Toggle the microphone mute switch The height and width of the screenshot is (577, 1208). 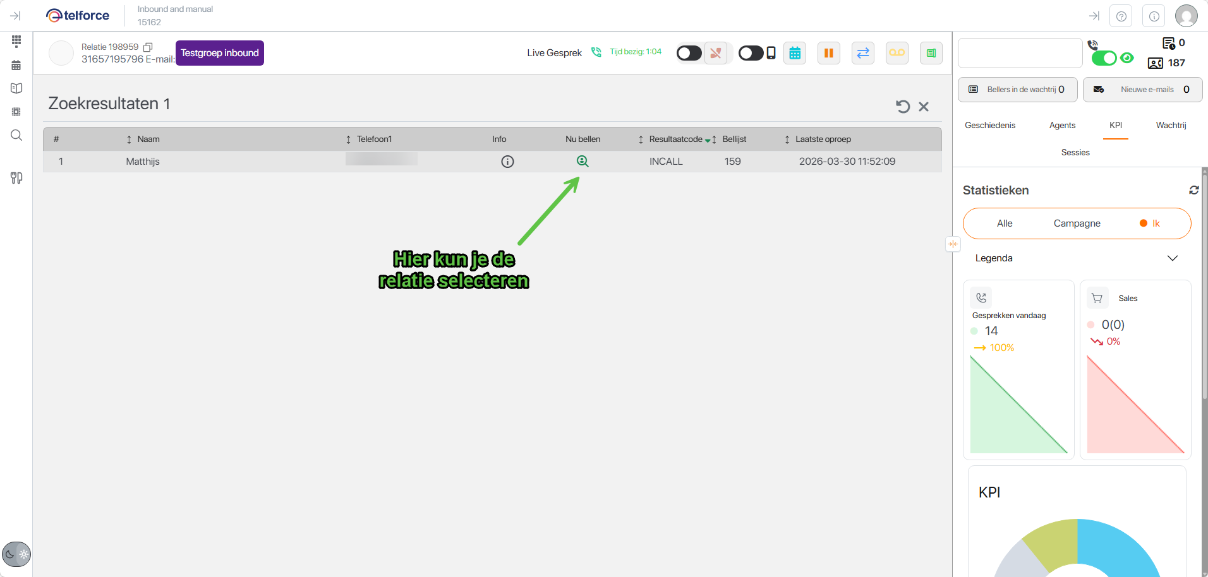pyautogui.click(x=689, y=53)
